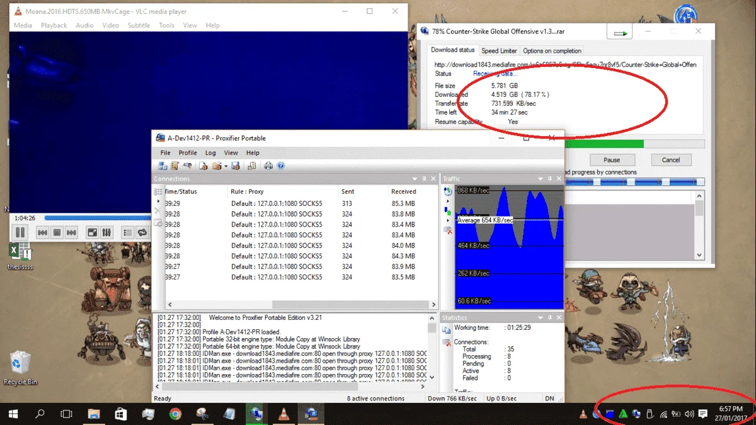Image resolution: width=756 pixels, height=425 pixels.
Task: Click VLC cone icon in taskbar
Action: pos(285,414)
